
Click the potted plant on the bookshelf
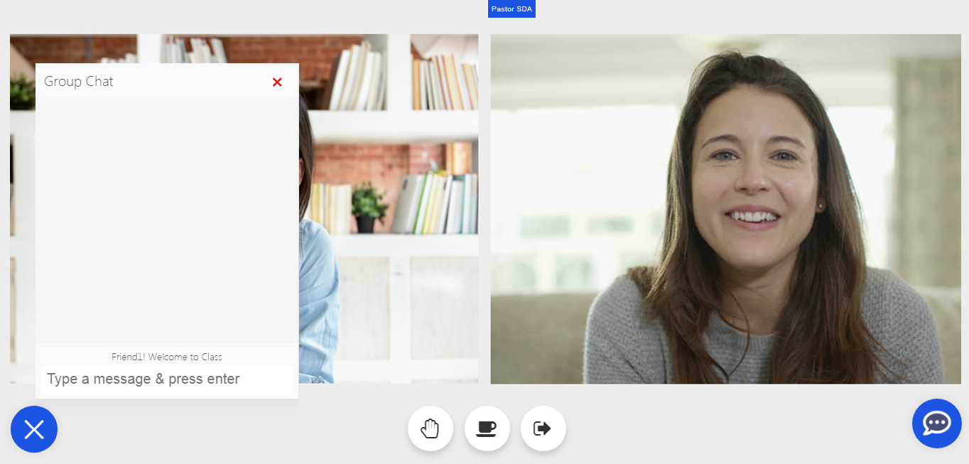click(367, 206)
